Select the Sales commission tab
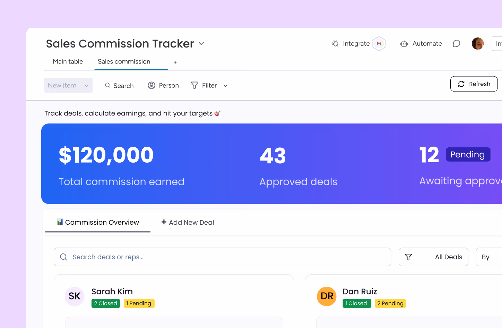The image size is (502, 328). [124, 61]
